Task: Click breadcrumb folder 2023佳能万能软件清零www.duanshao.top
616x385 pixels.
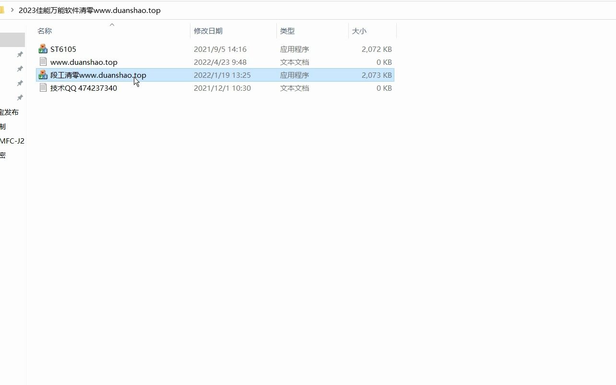Action: pyautogui.click(x=90, y=10)
